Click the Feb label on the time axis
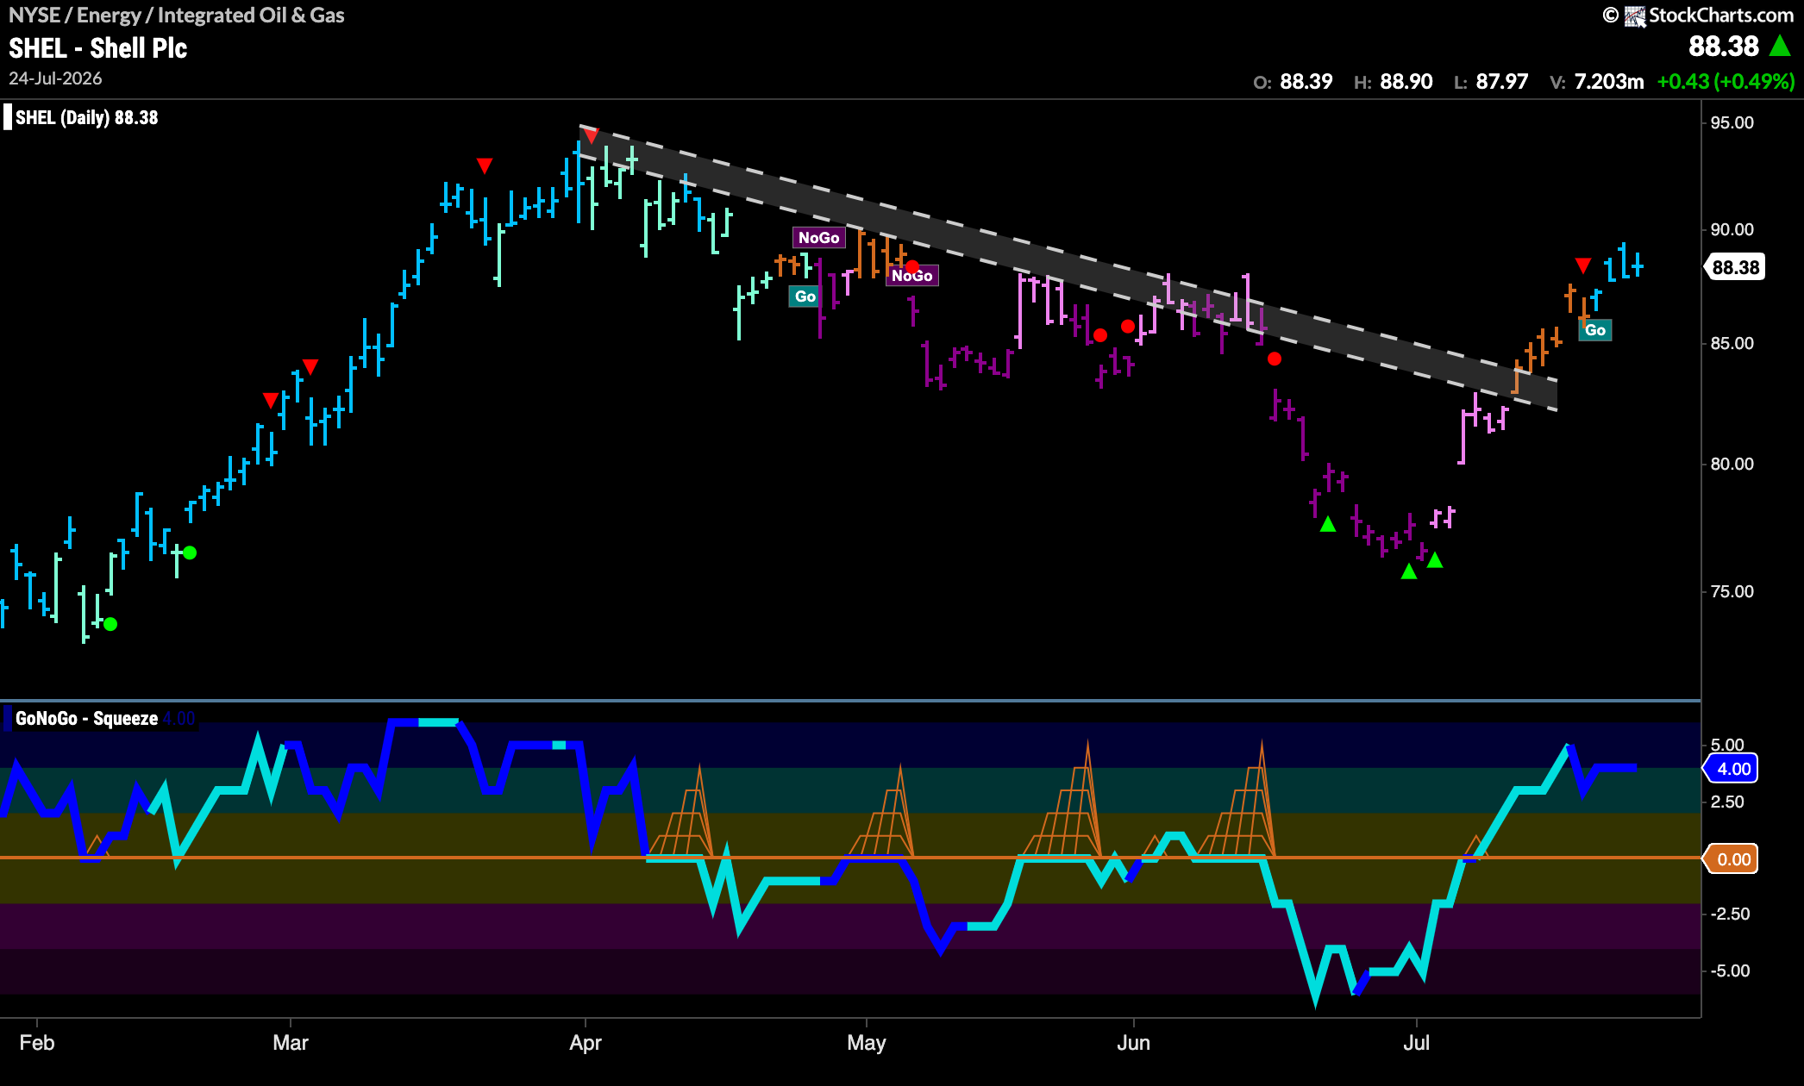 (37, 1043)
